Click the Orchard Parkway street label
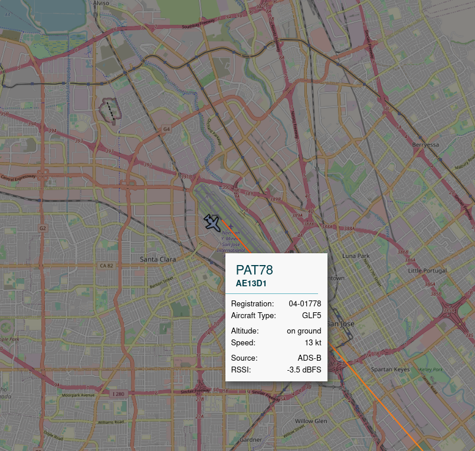This screenshot has width=475, height=451. 214,132
